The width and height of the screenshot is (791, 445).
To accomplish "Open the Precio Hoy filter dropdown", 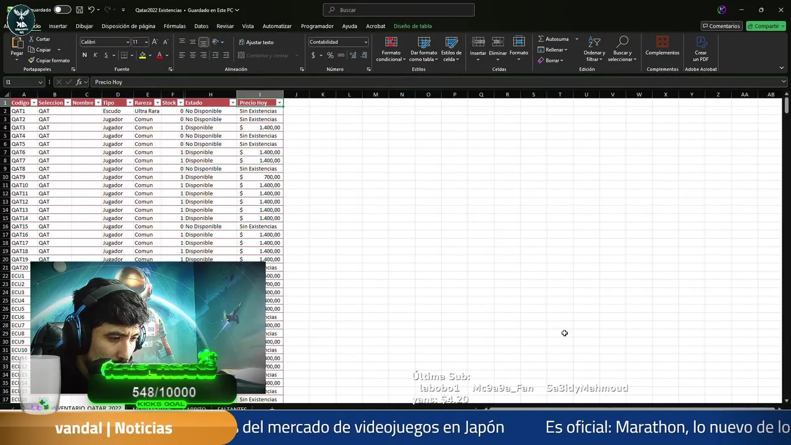I will (279, 103).
